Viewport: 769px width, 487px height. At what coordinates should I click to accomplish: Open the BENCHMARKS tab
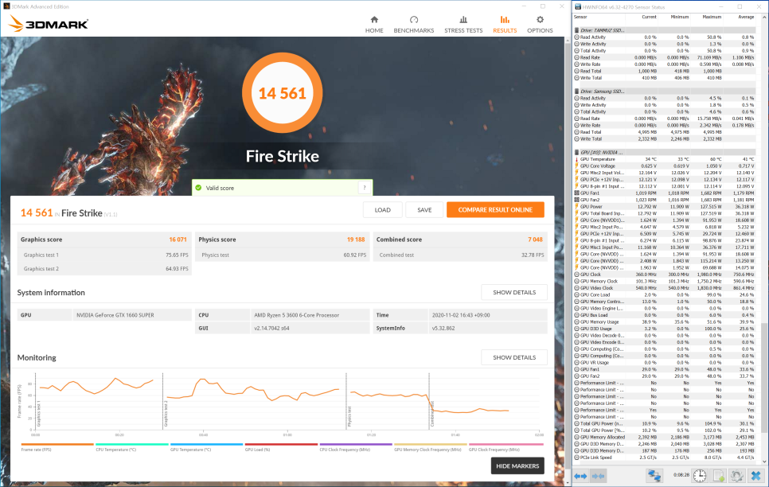pos(414,25)
